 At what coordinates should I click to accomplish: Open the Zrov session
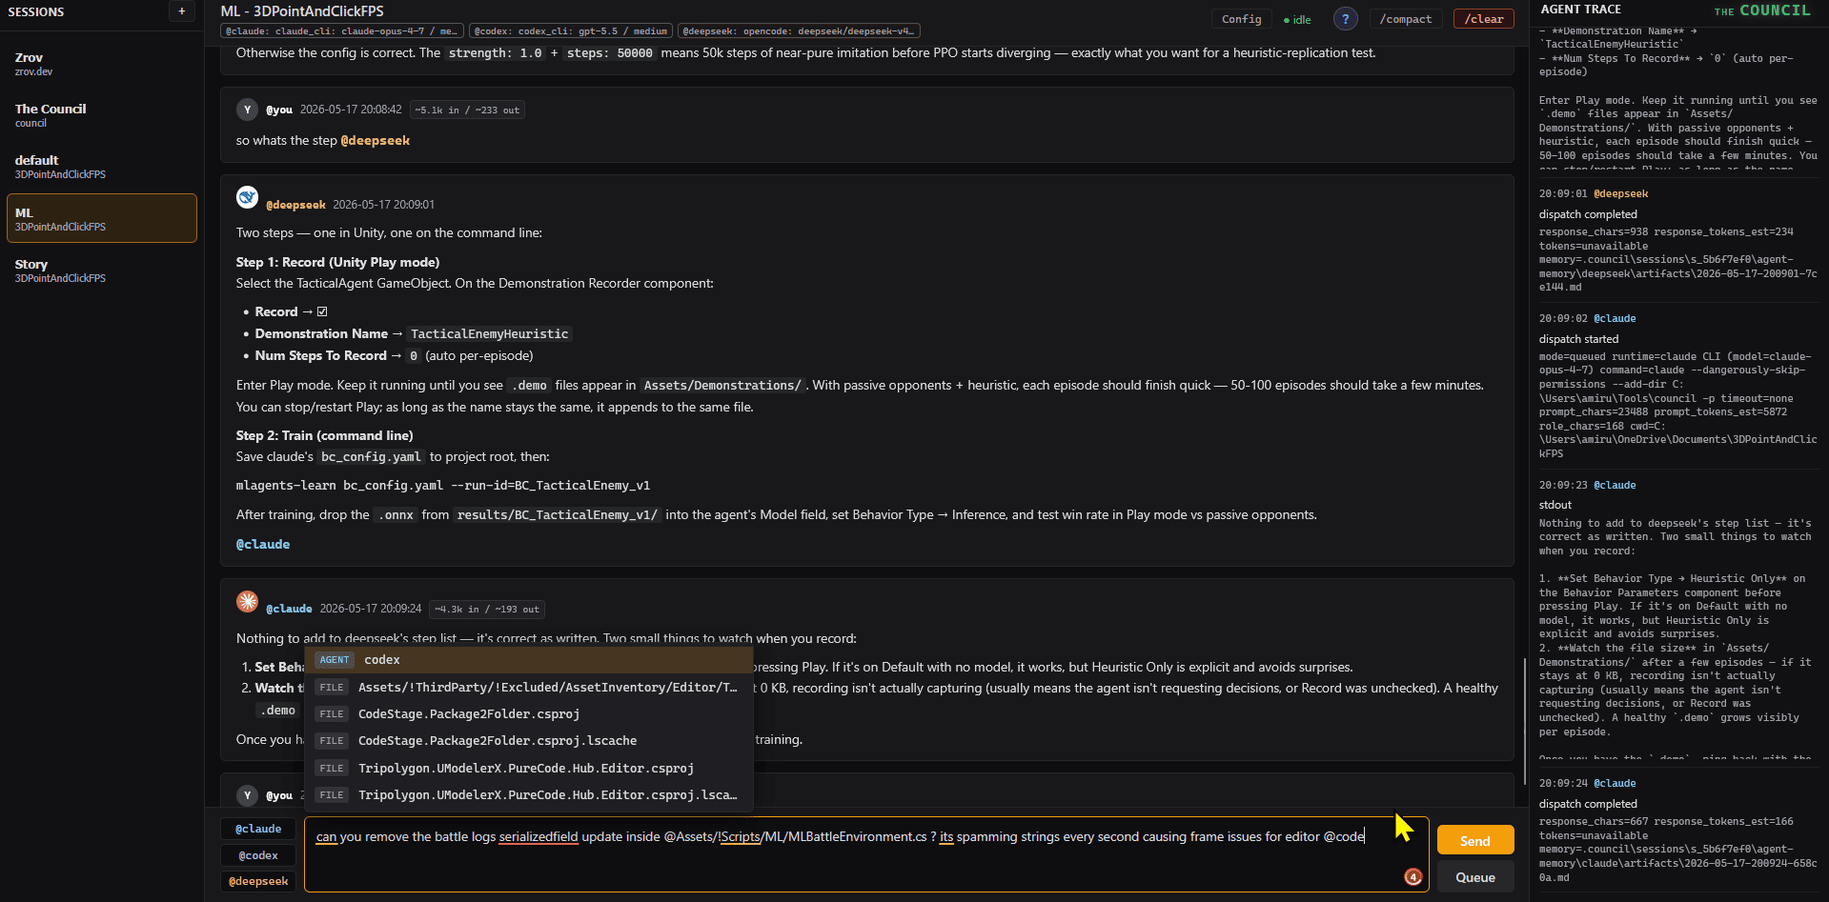pos(102,64)
